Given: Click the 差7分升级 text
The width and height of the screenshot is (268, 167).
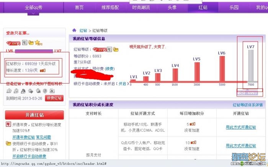Looking at the screenshot, I should tap(82, 62).
